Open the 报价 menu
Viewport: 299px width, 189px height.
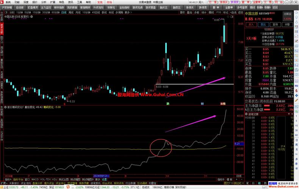point(35,2)
